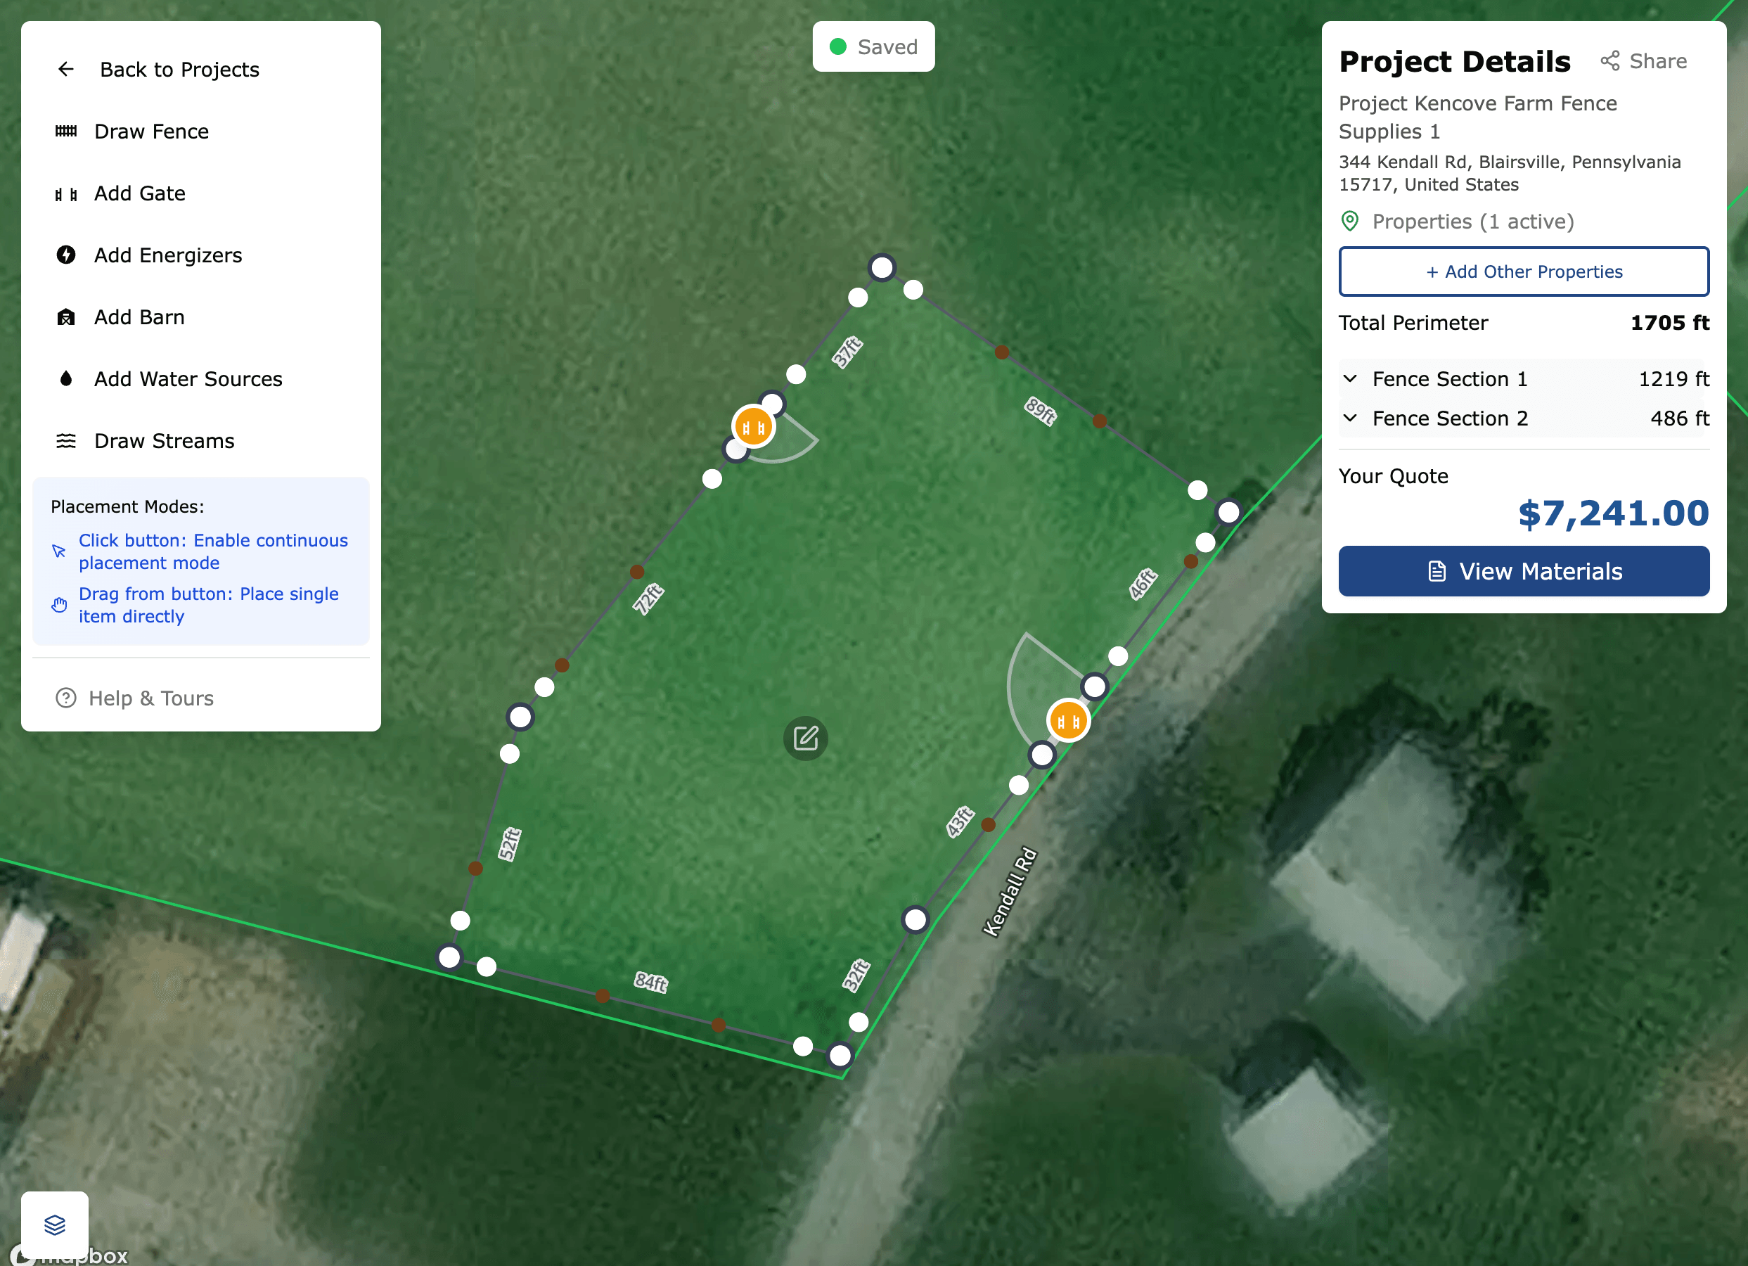Click the Back to Projects arrow
This screenshot has width=1748, height=1266.
(x=66, y=70)
